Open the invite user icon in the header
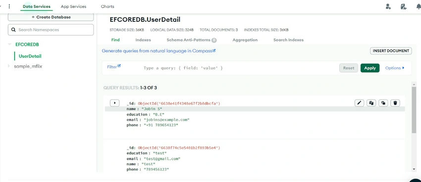 pyautogui.click(x=388, y=6)
